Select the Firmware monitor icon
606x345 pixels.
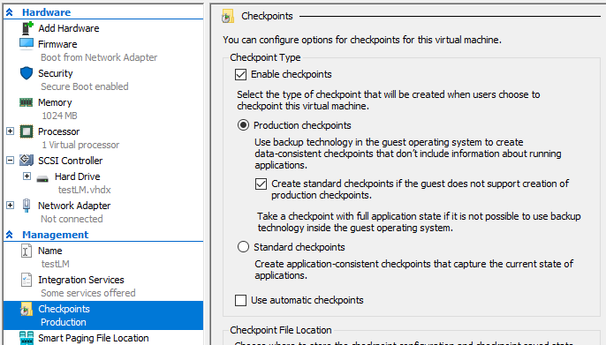click(x=27, y=44)
